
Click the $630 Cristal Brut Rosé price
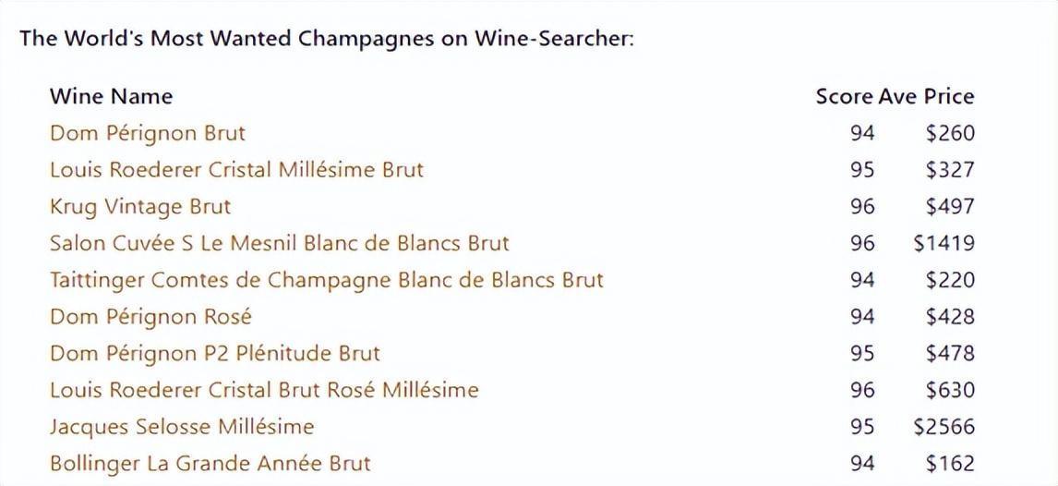pyautogui.click(x=950, y=390)
